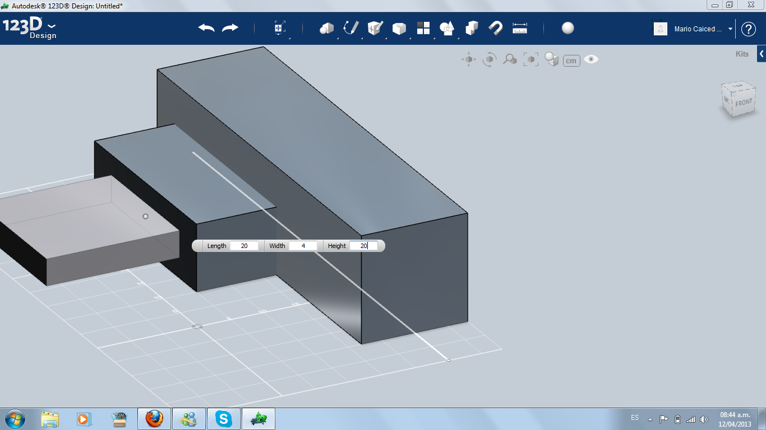Open Windows Media Player from taskbar

(x=84, y=419)
